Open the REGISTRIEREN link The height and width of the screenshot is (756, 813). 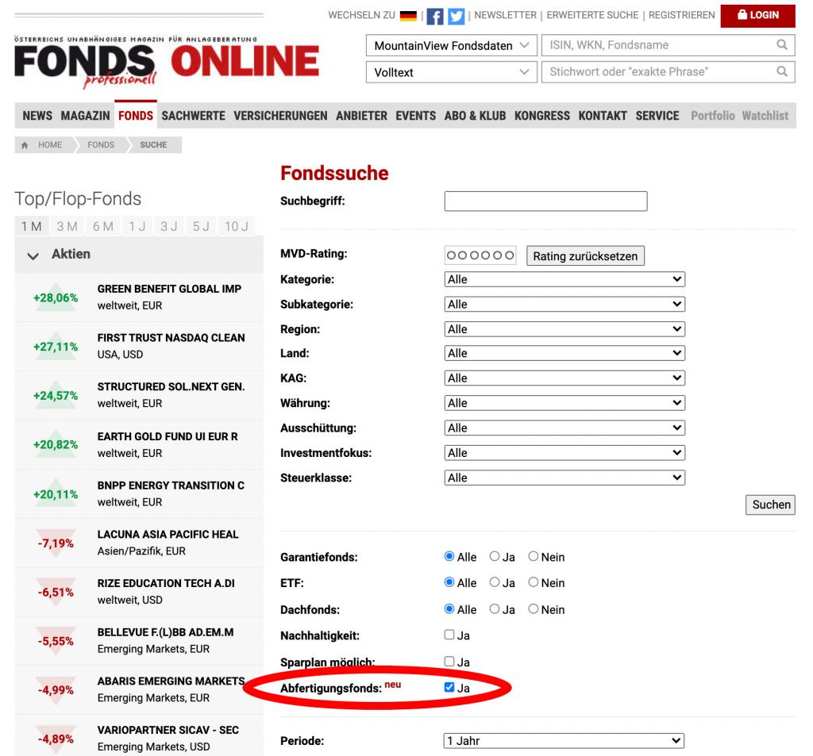tap(681, 16)
